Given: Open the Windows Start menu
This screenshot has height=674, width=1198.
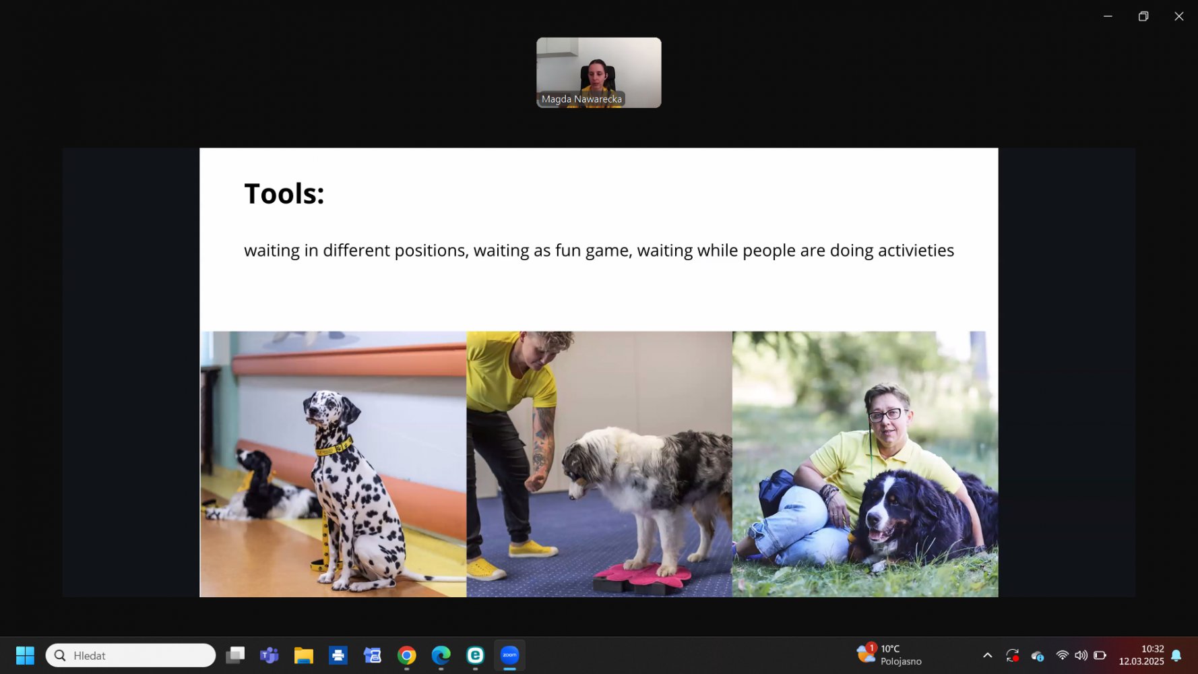Looking at the screenshot, I should coord(25,655).
